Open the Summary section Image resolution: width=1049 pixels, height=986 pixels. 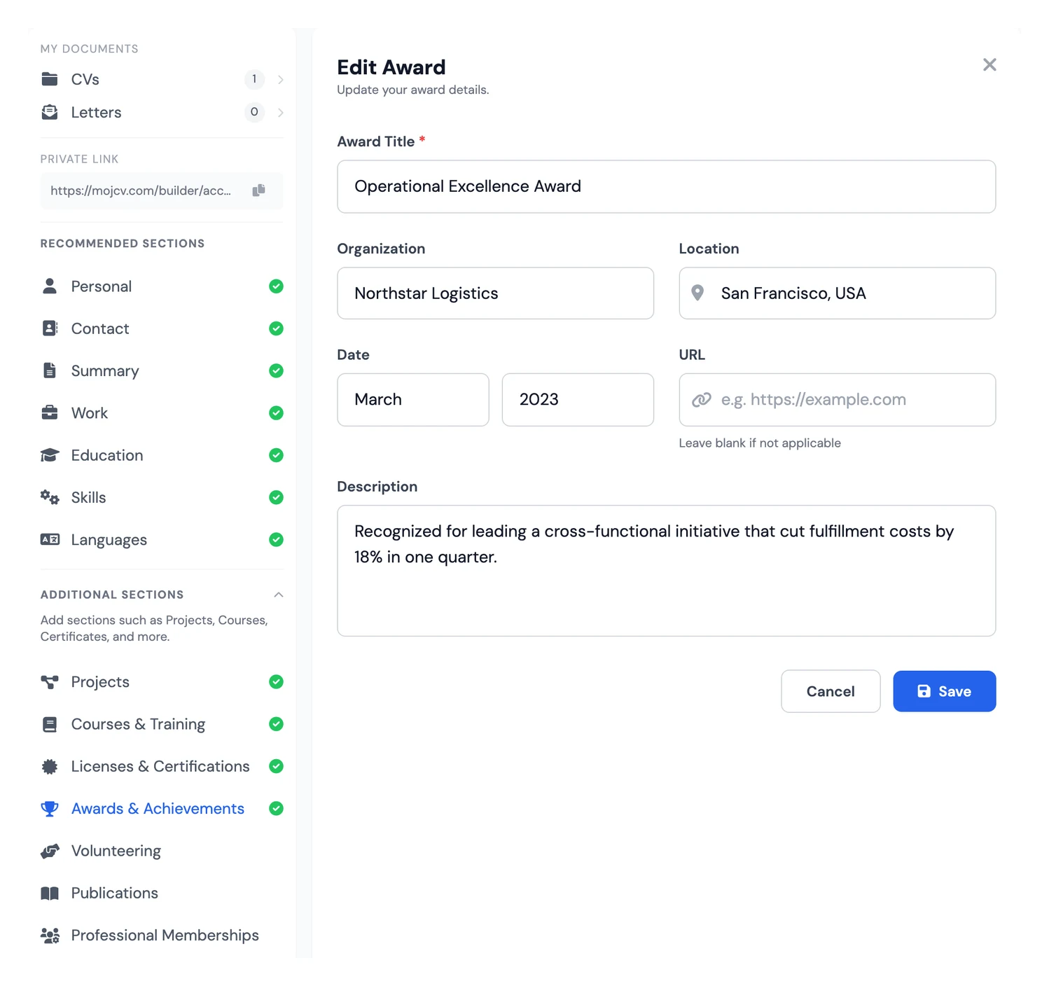coord(162,370)
